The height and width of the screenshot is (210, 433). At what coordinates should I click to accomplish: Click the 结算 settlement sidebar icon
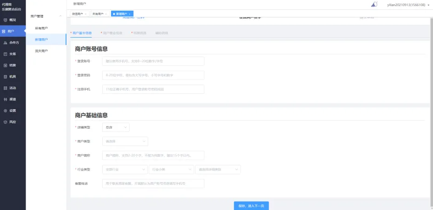[5, 66]
